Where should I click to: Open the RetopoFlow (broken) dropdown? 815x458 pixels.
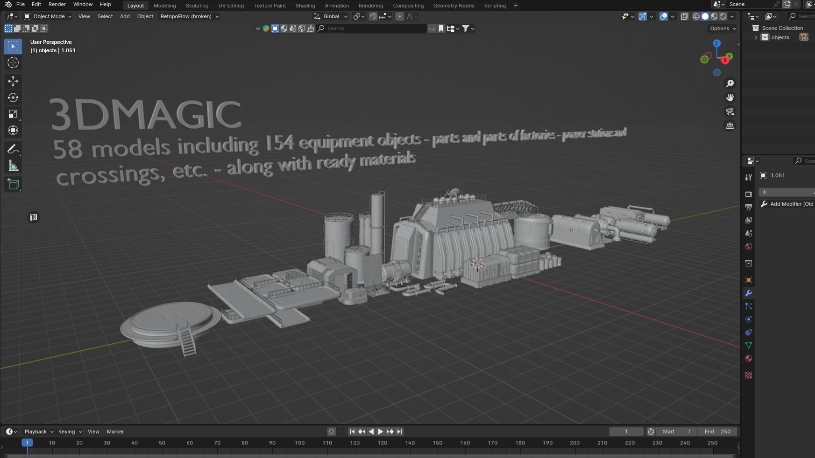(189, 16)
